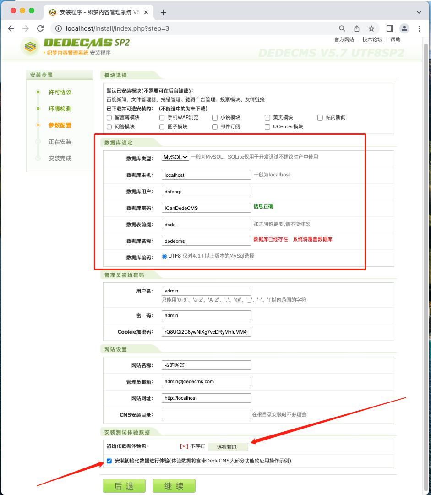This screenshot has width=431, height=495.
Task: Open the zoom magnifier icon in address bar
Action: click(x=342, y=28)
